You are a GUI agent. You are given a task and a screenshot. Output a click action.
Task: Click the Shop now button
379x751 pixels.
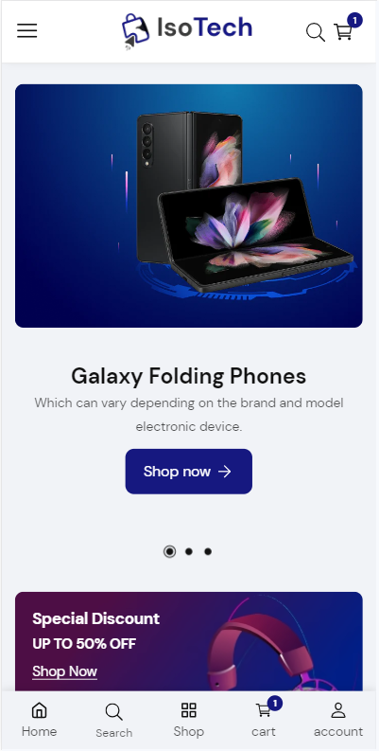tap(189, 472)
